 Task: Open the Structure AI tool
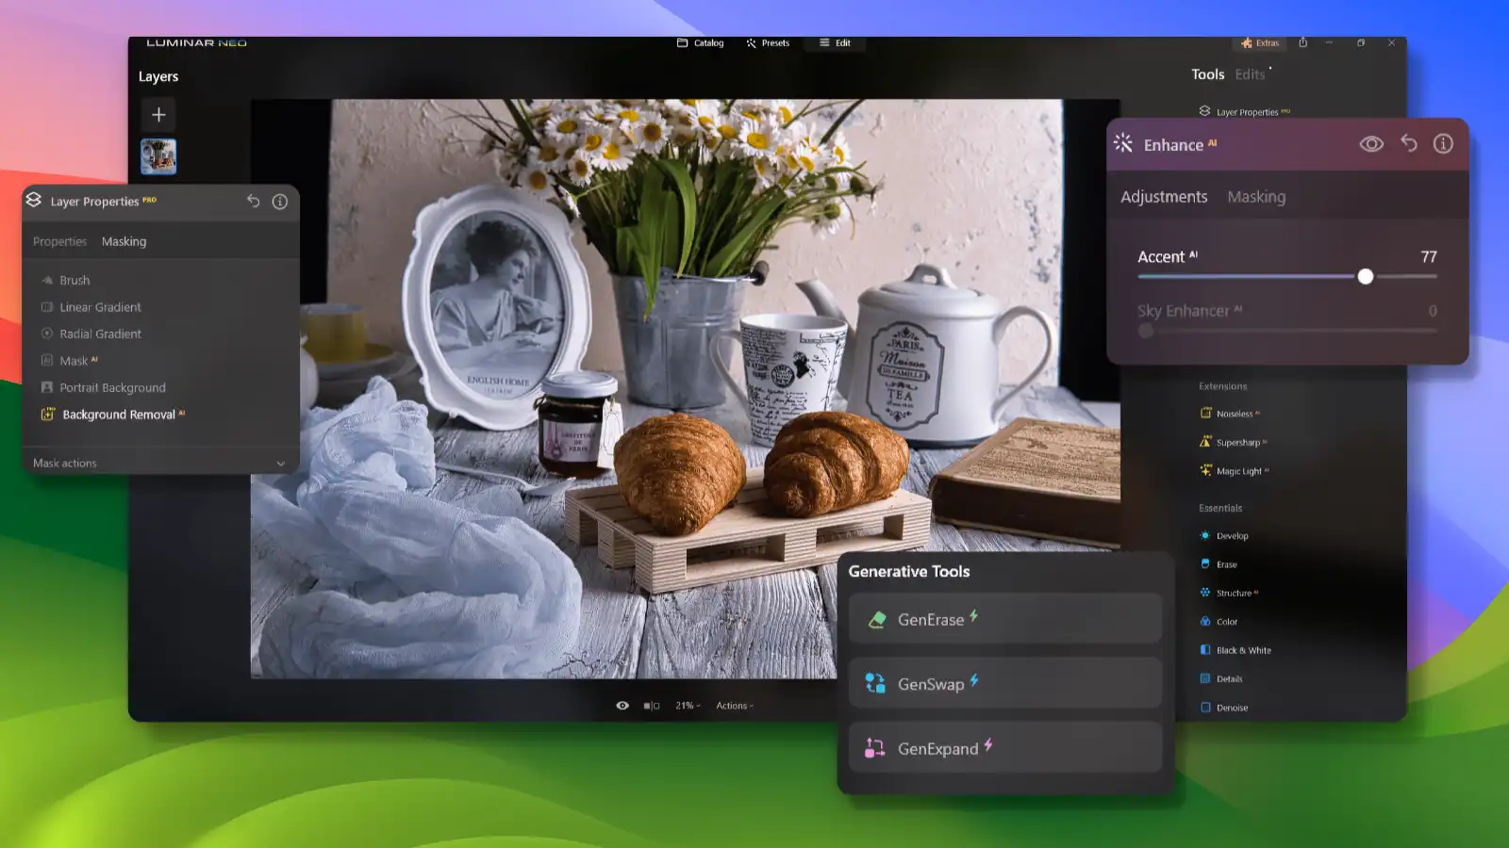[1233, 593]
